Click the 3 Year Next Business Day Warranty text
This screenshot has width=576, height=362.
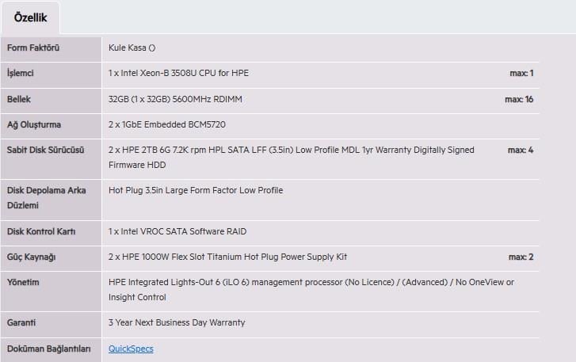pyautogui.click(x=177, y=323)
